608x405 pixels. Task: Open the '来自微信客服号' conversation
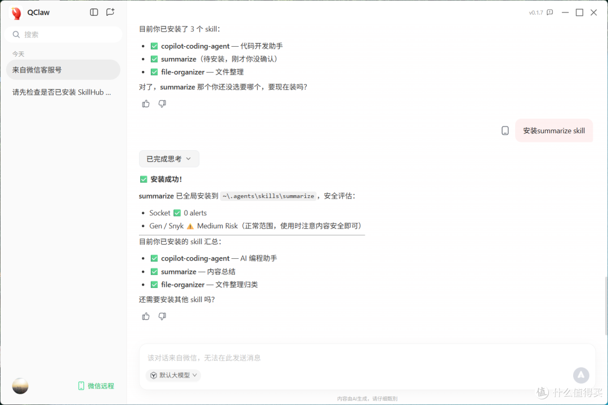pyautogui.click(x=63, y=70)
